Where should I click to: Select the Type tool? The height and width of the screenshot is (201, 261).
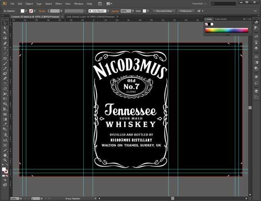click(x=5, y=49)
